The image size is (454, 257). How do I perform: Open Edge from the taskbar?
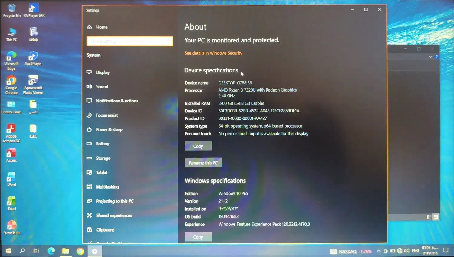(x=51, y=251)
